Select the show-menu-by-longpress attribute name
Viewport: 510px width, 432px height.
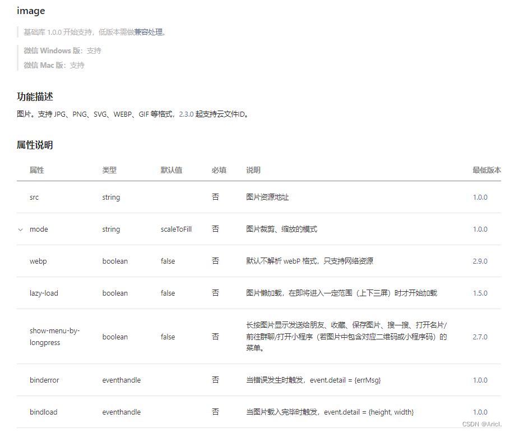point(55,337)
